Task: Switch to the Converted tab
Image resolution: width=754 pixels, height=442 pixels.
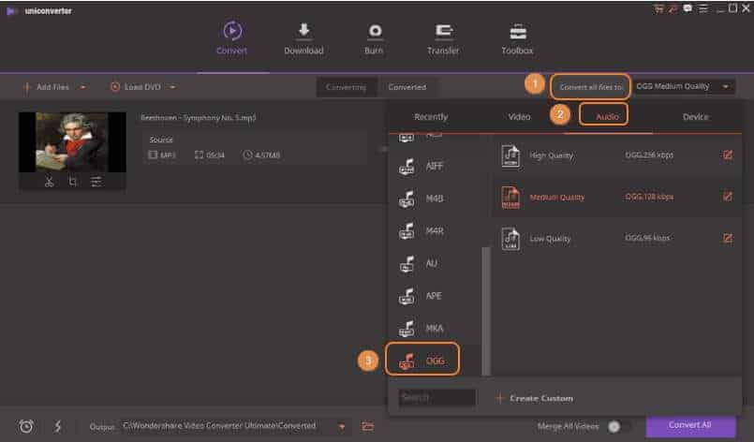Action: click(407, 87)
